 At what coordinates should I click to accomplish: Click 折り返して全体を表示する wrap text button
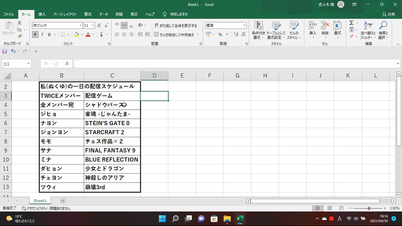point(175,26)
